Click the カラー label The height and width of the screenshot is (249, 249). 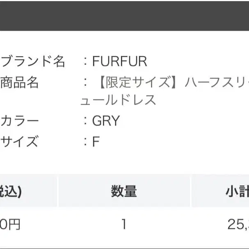coord(19,121)
